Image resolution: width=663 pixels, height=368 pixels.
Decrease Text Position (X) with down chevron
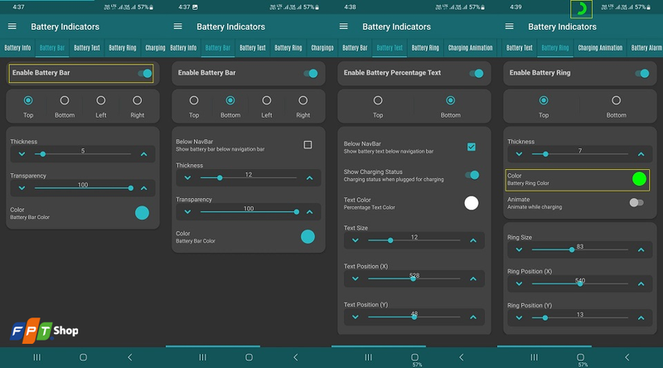(x=356, y=278)
